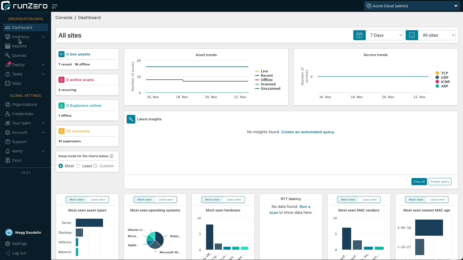Select the Reports icon in the sidebar

[x=7, y=46]
